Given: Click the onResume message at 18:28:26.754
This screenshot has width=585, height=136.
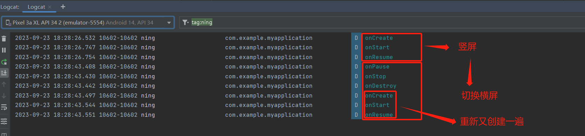Looking at the screenshot, I should pyautogui.click(x=379, y=57).
